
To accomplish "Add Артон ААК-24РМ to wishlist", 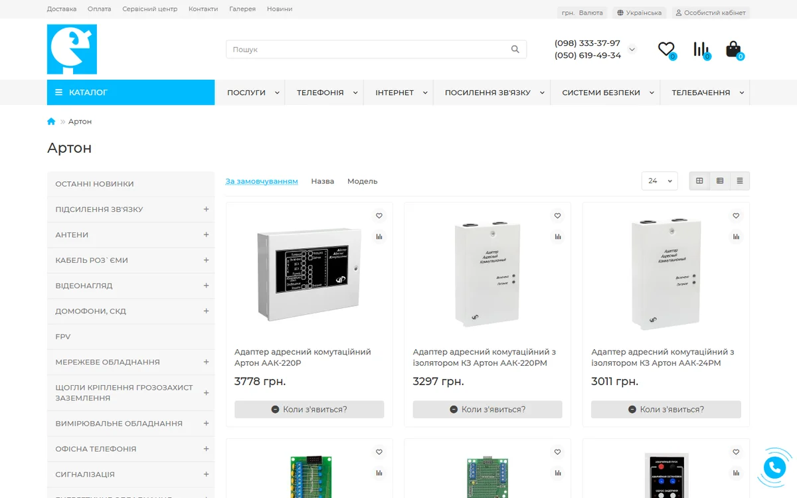I will pyautogui.click(x=736, y=216).
